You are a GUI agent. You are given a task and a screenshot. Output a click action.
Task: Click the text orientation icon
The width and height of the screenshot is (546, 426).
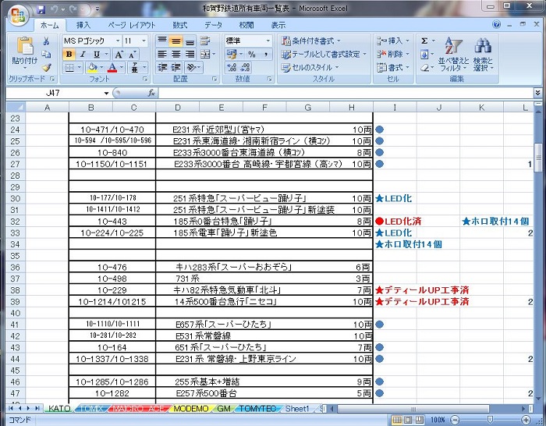coord(192,67)
